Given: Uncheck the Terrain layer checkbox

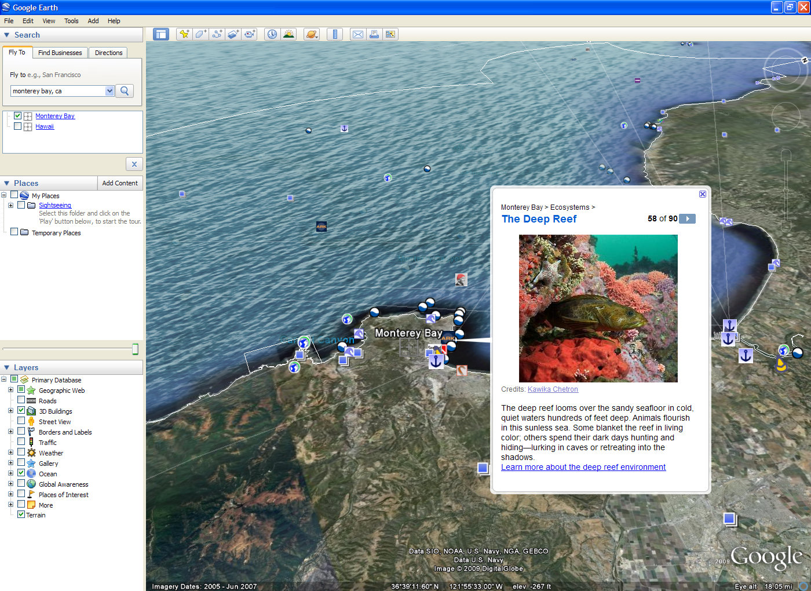Looking at the screenshot, I should 21,515.
